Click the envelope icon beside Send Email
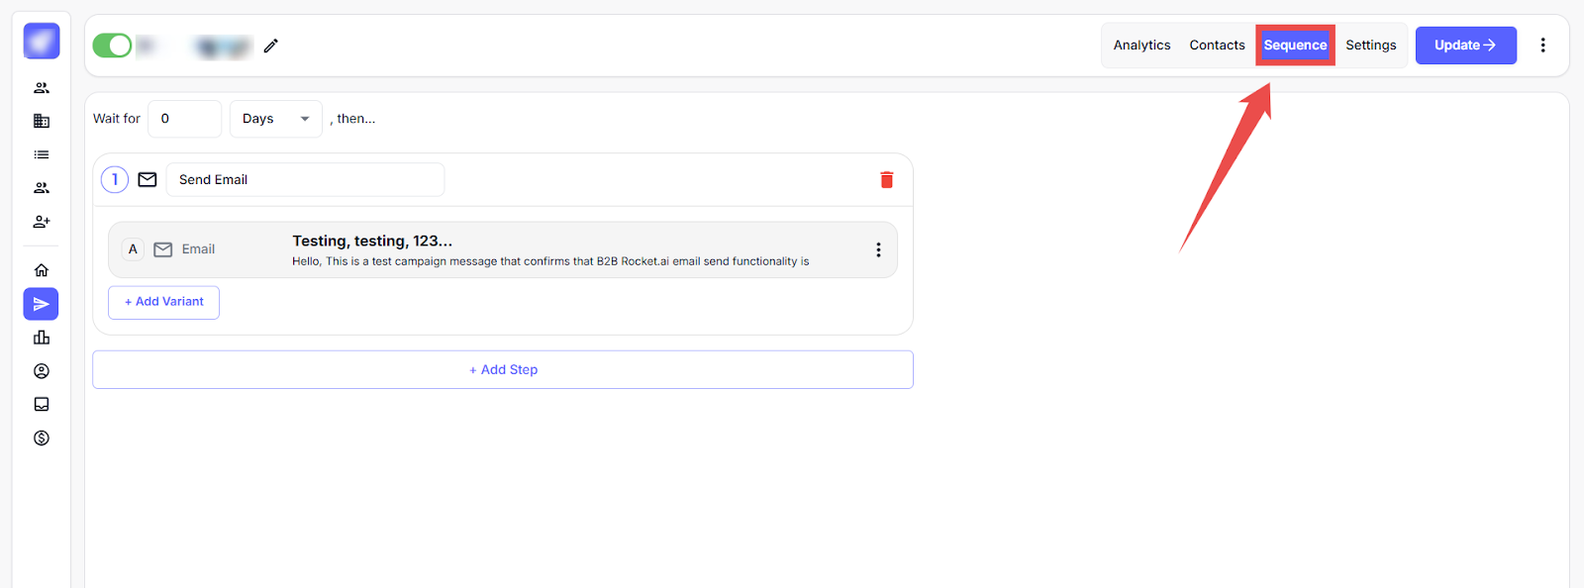The image size is (1584, 588). point(148,179)
